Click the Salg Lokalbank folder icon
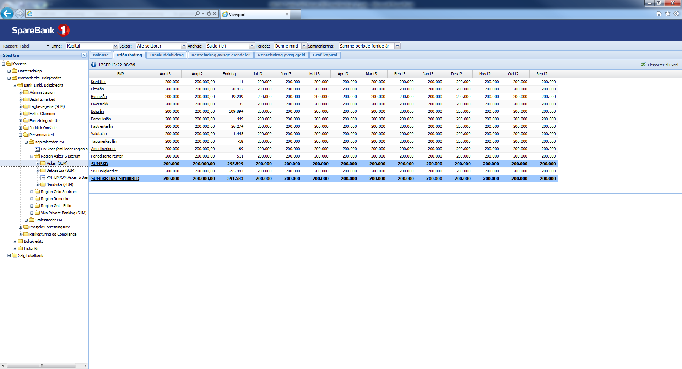The width and height of the screenshot is (682, 369). pyautogui.click(x=15, y=255)
